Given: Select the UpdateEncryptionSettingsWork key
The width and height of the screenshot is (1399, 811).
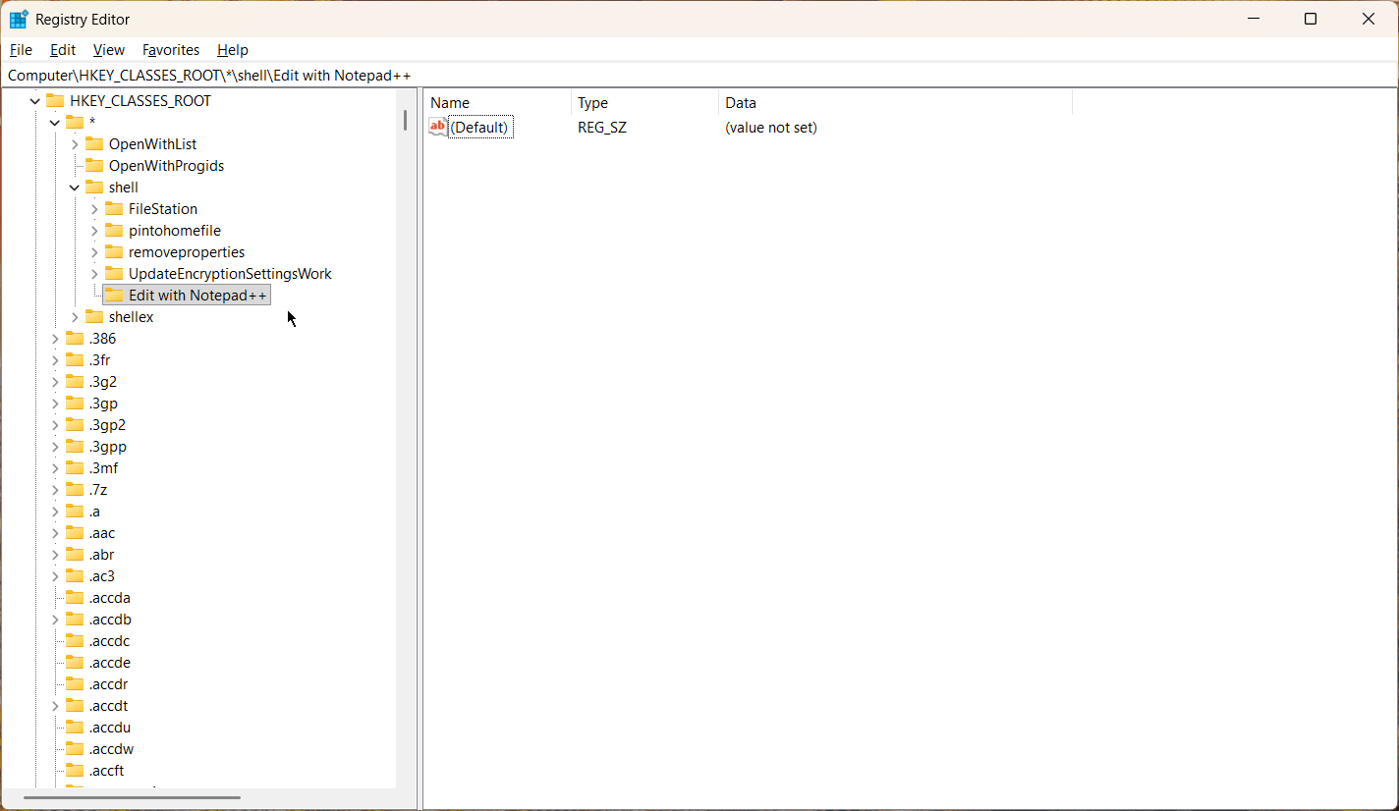Looking at the screenshot, I should point(230,274).
